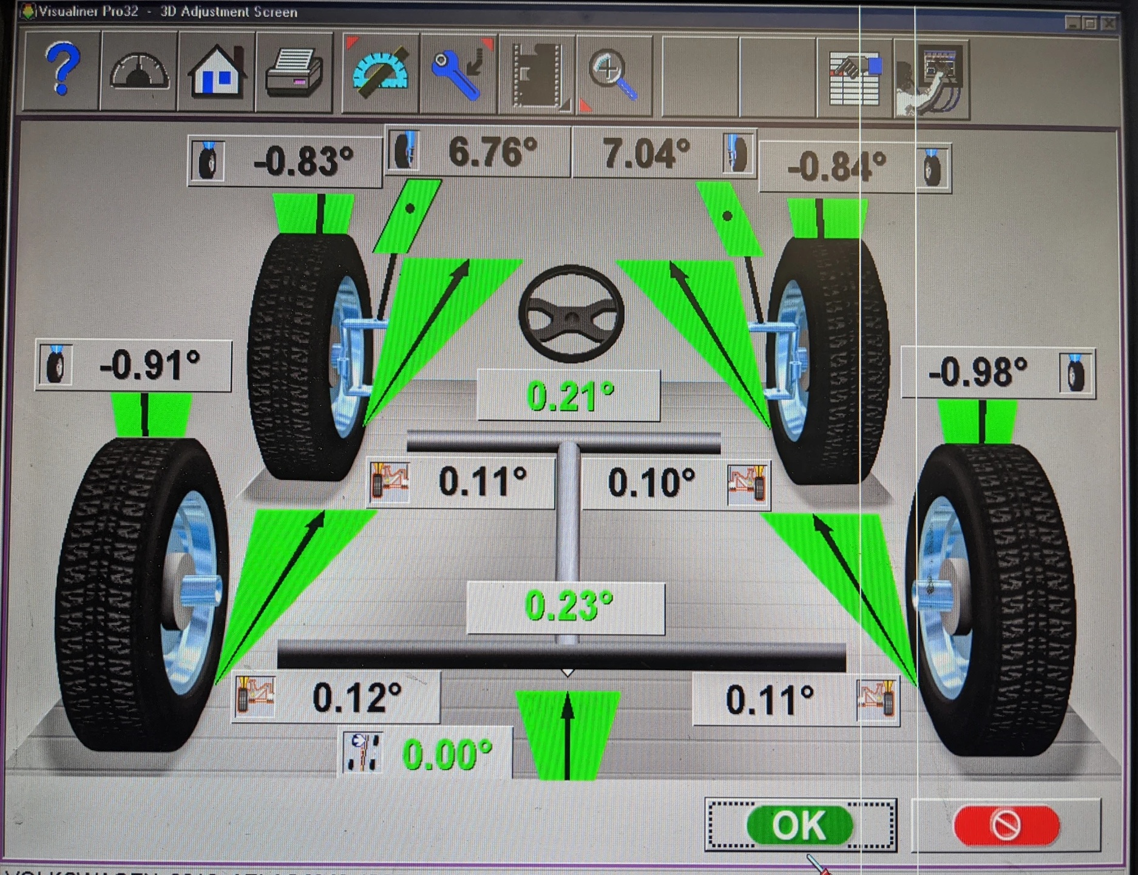Select the front total toe 0.21° box
Screen dimensions: 1138x875
pos(569,396)
